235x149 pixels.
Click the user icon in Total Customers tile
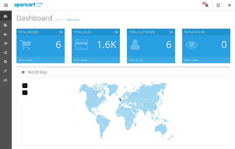coord(135,45)
